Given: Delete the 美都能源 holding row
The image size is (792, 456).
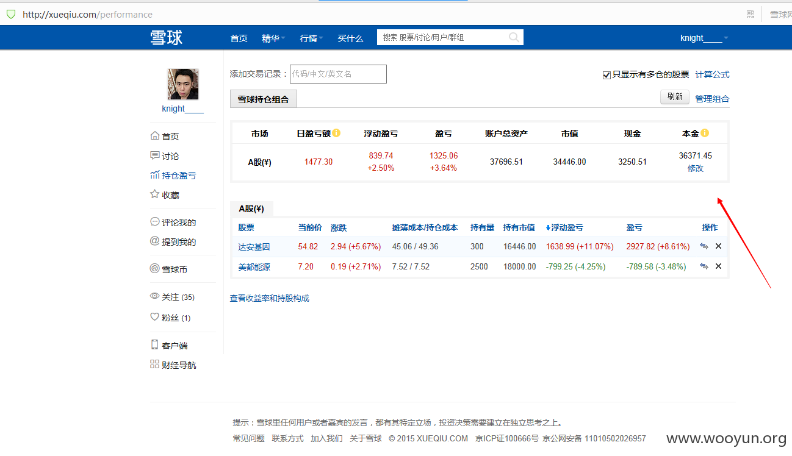Looking at the screenshot, I should click(718, 266).
